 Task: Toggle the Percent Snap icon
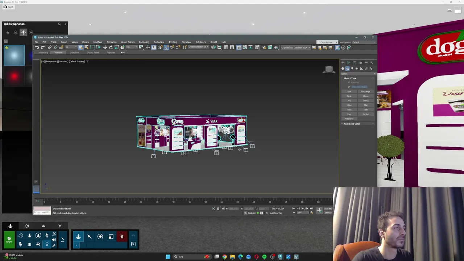point(172,47)
